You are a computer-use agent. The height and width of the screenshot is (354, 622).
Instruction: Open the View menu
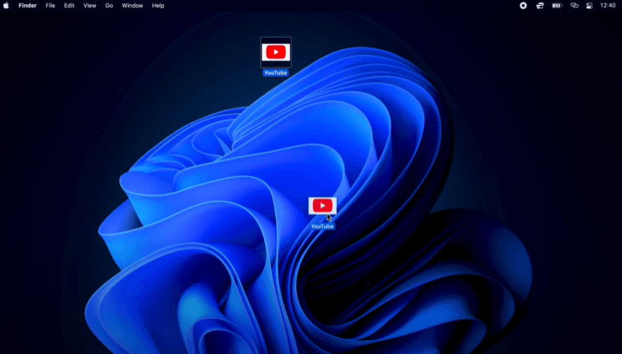click(x=89, y=6)
